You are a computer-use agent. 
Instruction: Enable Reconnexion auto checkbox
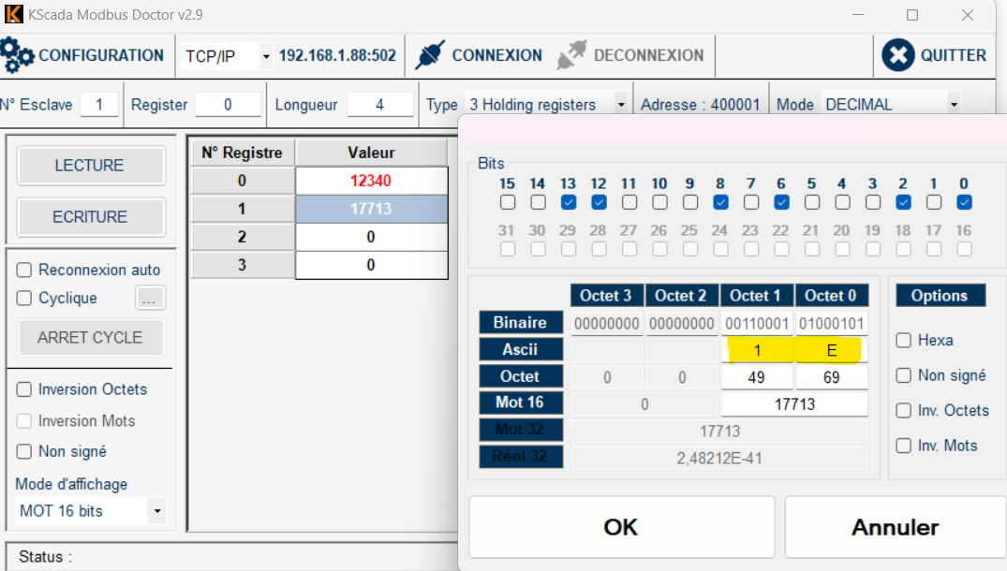tap(23, 271)
